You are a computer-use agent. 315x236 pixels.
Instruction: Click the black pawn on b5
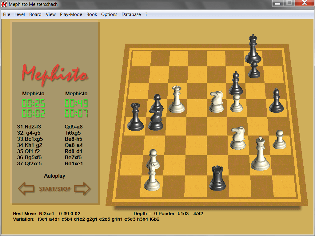pos(157,102)
